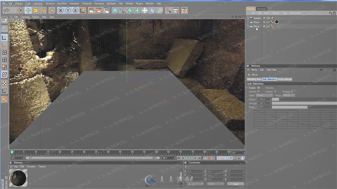
Task: Click the Apply button in Coordinates
Action: pyautogui.click(x=236, y=184)
